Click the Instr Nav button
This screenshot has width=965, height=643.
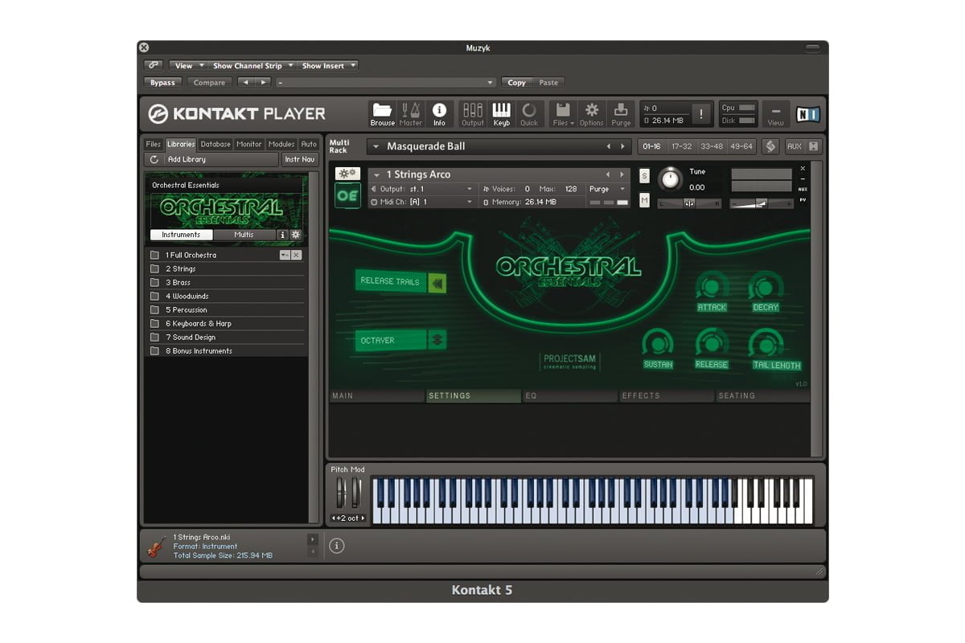pyautogui.click(x=300, y=159)
